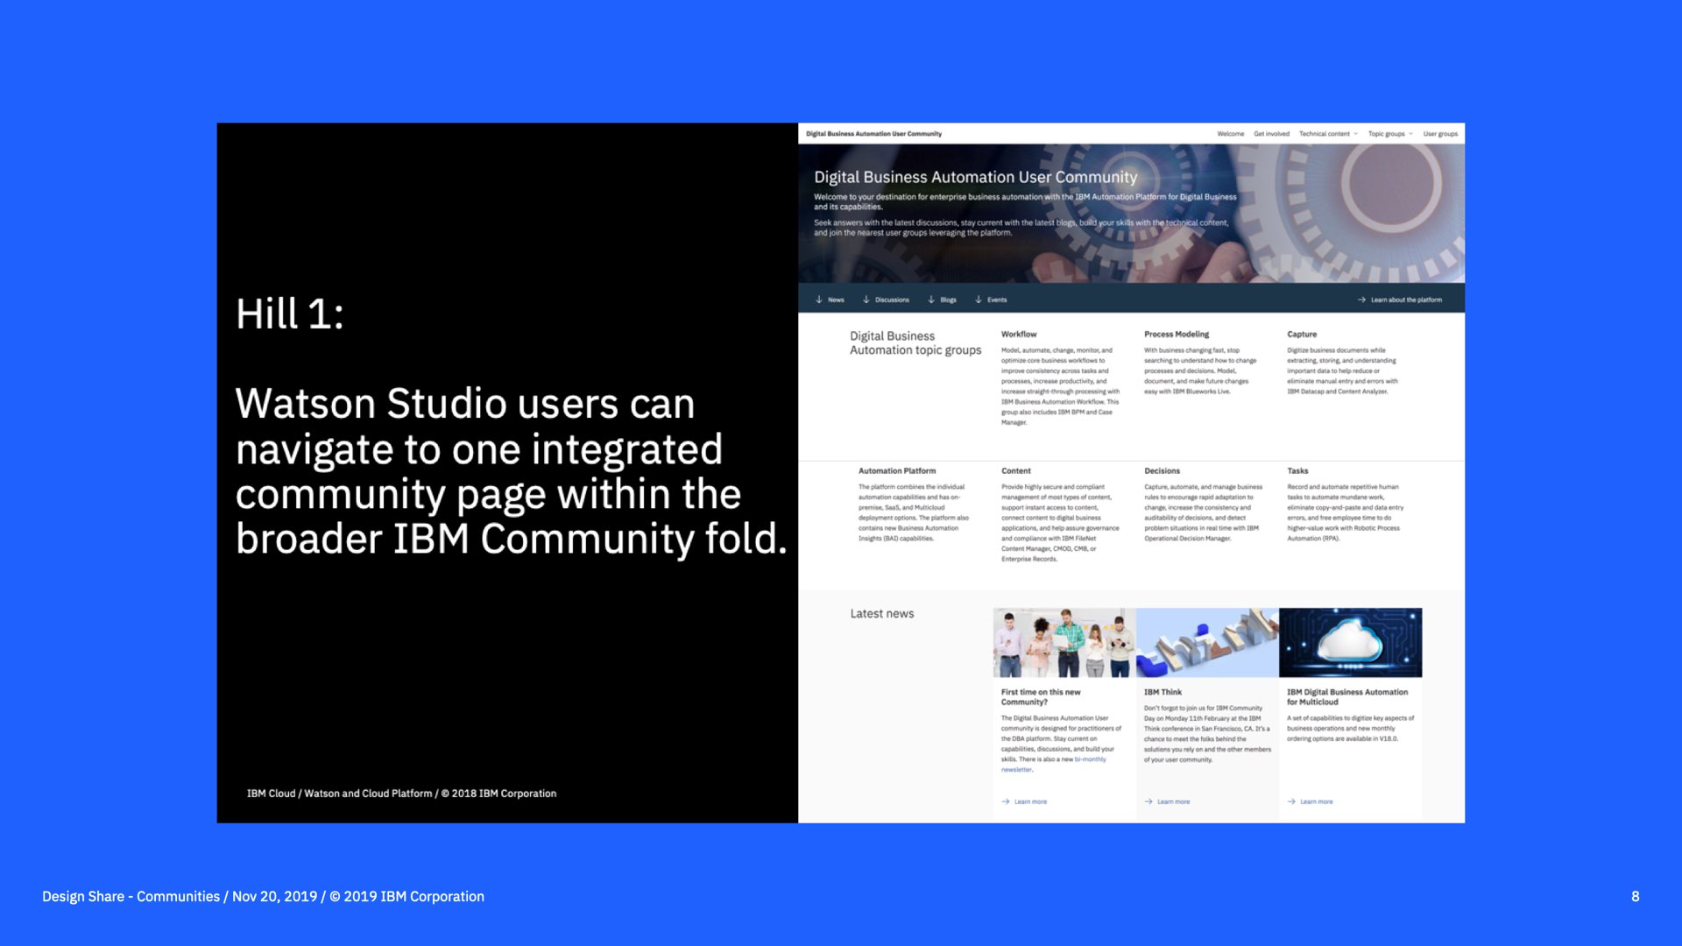The width and height of the screenshot is (1682, 946).
Task: Open the Workflow topic group heading
Action: coord(1019,335)
